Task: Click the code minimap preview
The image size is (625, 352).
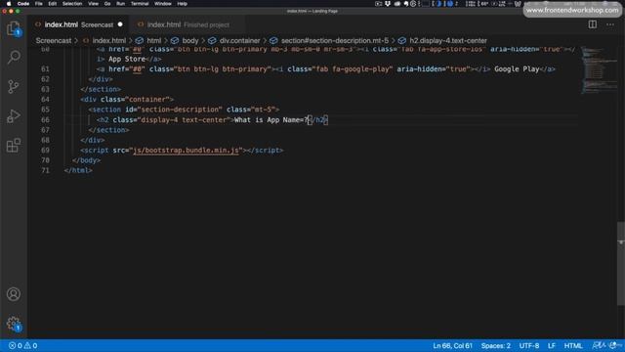Action: click(599, 69)
